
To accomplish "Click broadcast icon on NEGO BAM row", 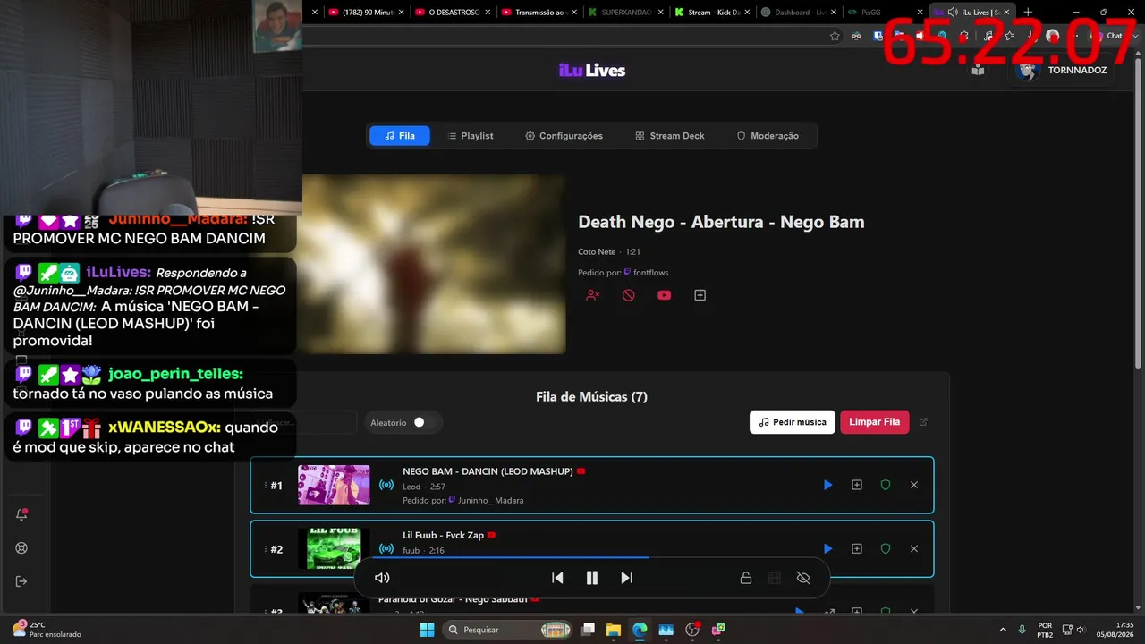I will (x=386, y=485).
